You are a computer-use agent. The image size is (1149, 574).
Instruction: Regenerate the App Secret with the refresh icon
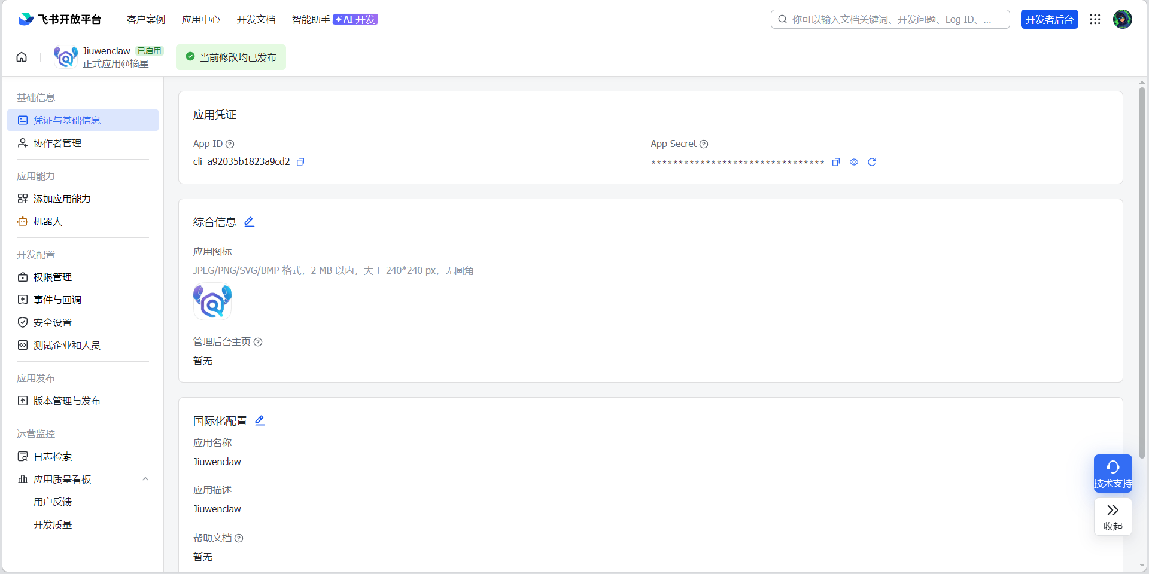(872, 162)
